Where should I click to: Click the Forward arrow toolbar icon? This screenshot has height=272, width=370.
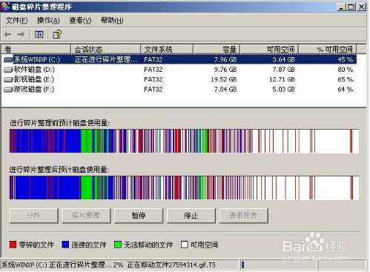pos(22,35)
